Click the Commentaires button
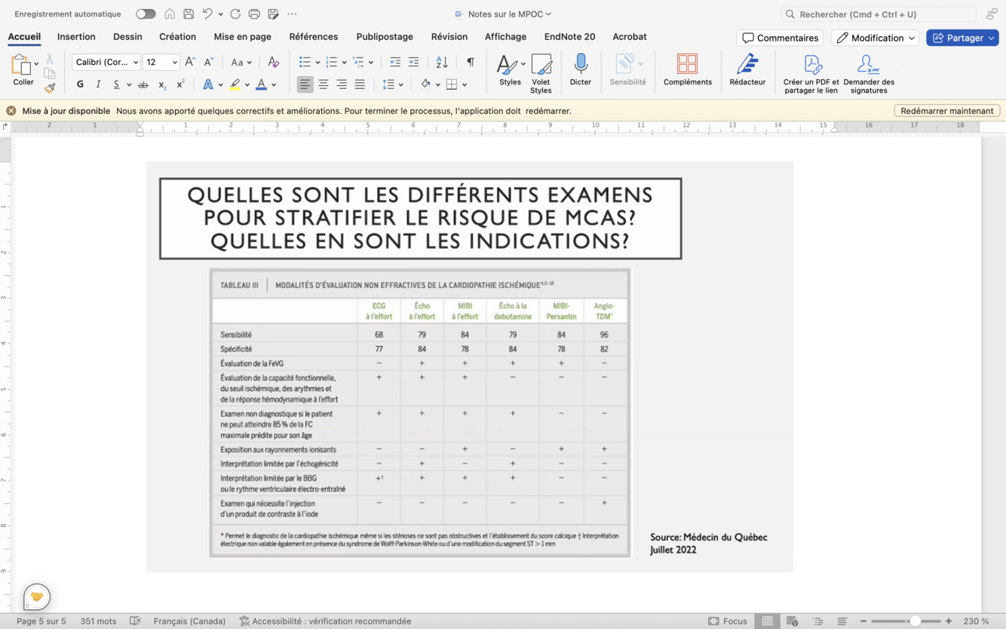The height and width of the screenshot is (629, 1006). point(780,38)
